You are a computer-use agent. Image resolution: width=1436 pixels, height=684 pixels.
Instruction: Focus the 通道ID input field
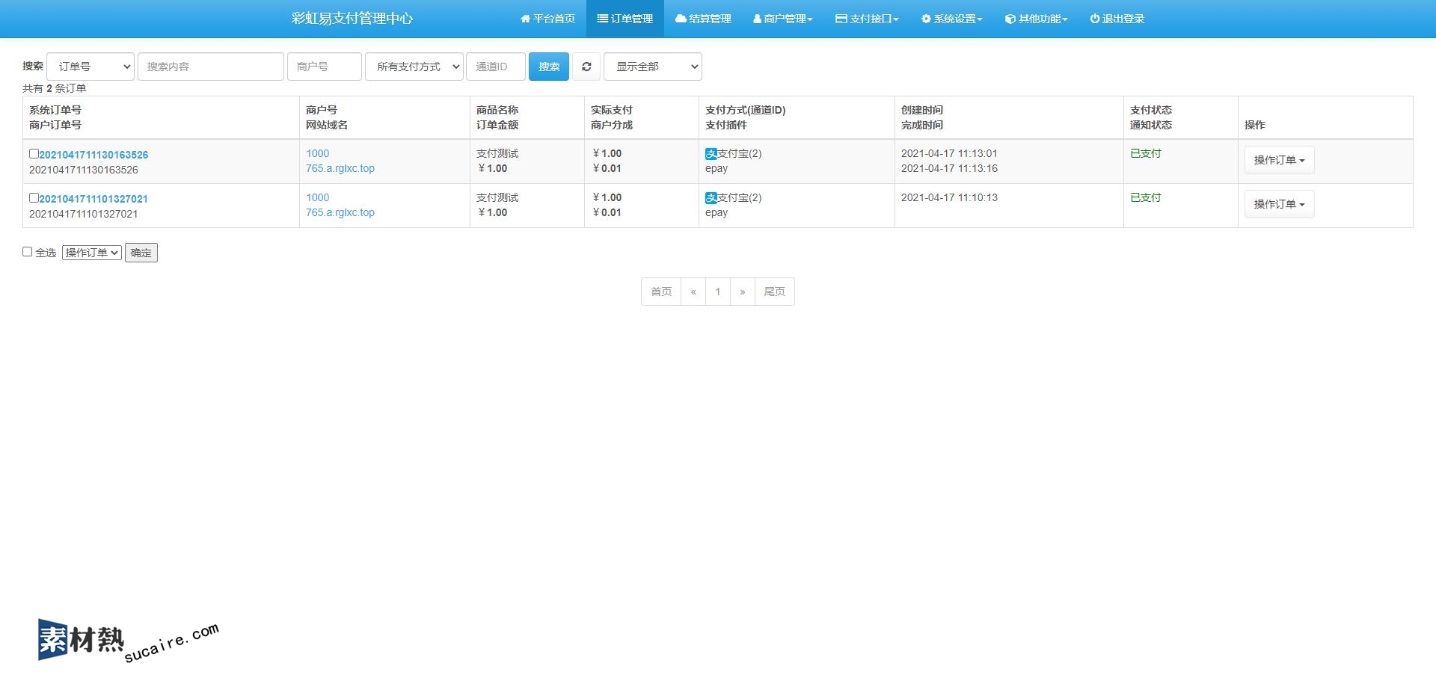click(x=496, y=67)
